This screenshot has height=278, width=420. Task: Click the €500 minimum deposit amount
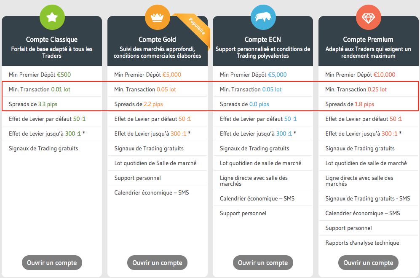[x=64, y=75]
